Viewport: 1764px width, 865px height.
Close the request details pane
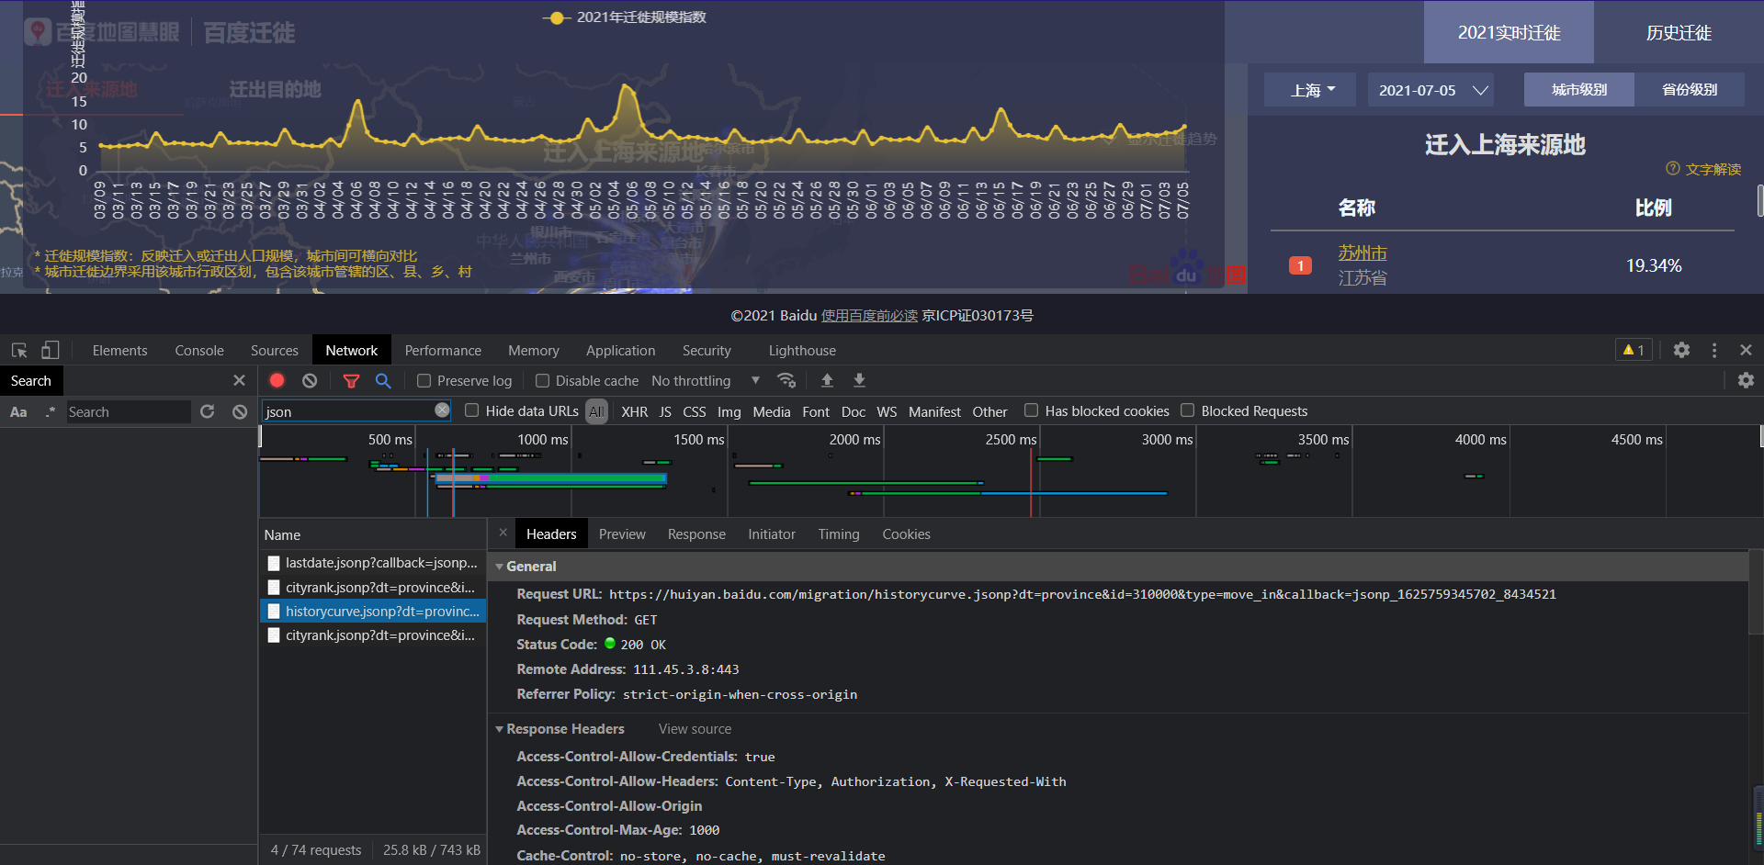(503, 533)
